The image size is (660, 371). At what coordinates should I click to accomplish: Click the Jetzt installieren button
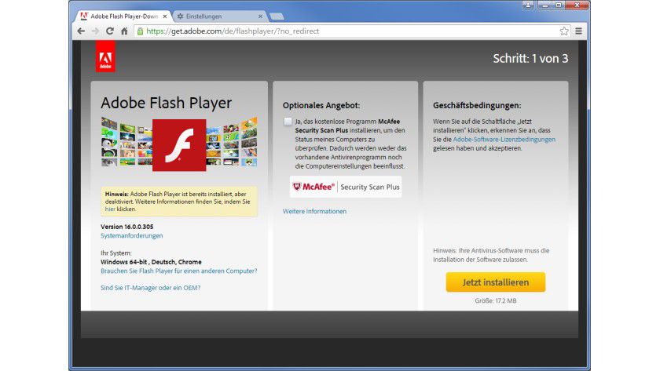pos(496,282)
